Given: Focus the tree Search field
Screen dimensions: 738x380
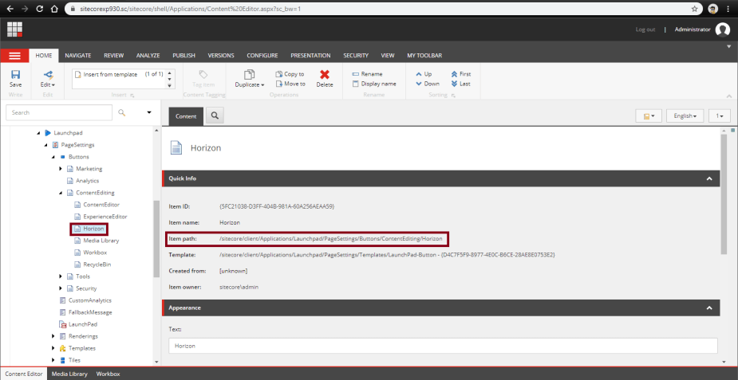Looking at the screenshot, I should 59,113.
